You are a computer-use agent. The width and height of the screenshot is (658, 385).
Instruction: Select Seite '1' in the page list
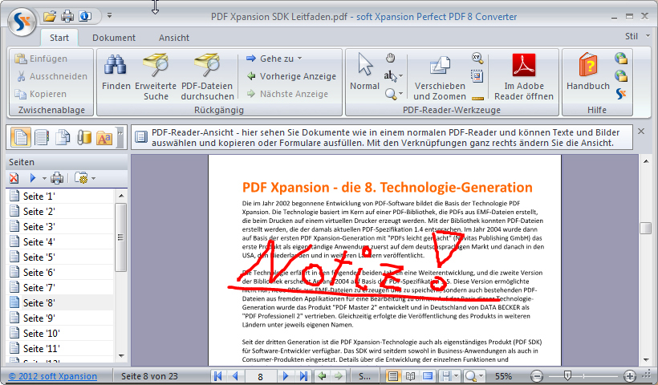pos(60,197)
